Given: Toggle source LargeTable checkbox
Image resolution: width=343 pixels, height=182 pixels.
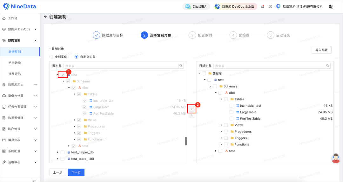Looking at the screenshot, I should tap(85, 107).
